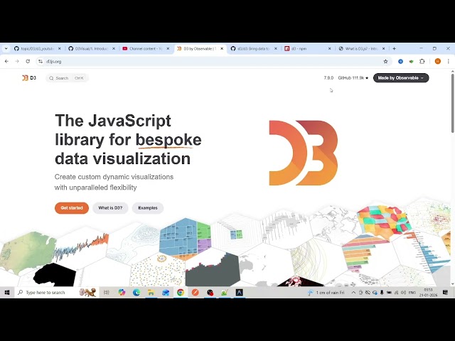Click the d3js.org address bar
This screenshot has height=341, width=455.
(212, 61)
